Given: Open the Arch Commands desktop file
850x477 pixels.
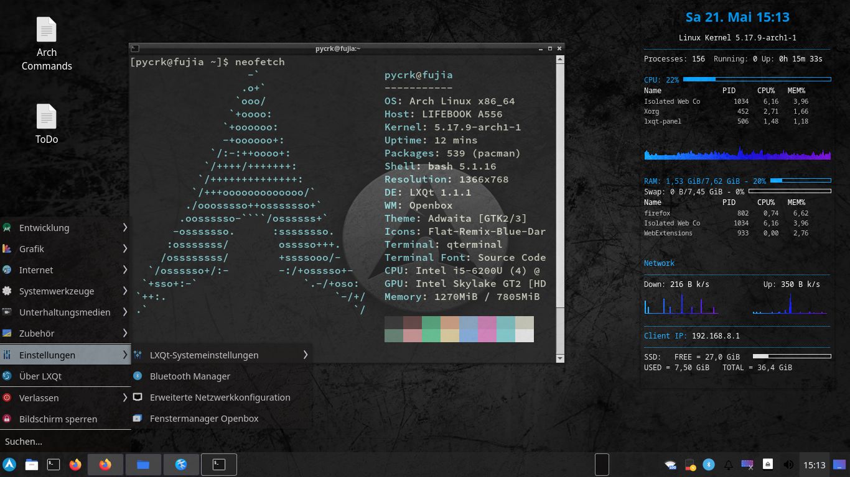Looking at the screenshot, I should (x=47, y=44).
